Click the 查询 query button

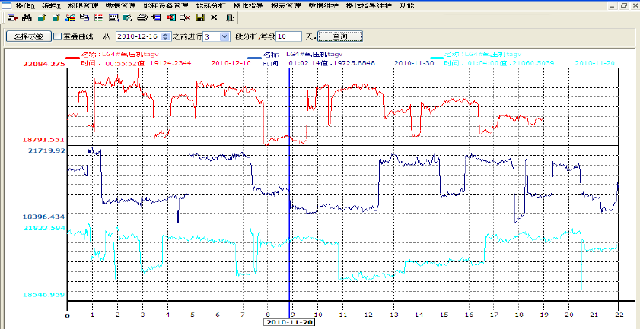339,36
